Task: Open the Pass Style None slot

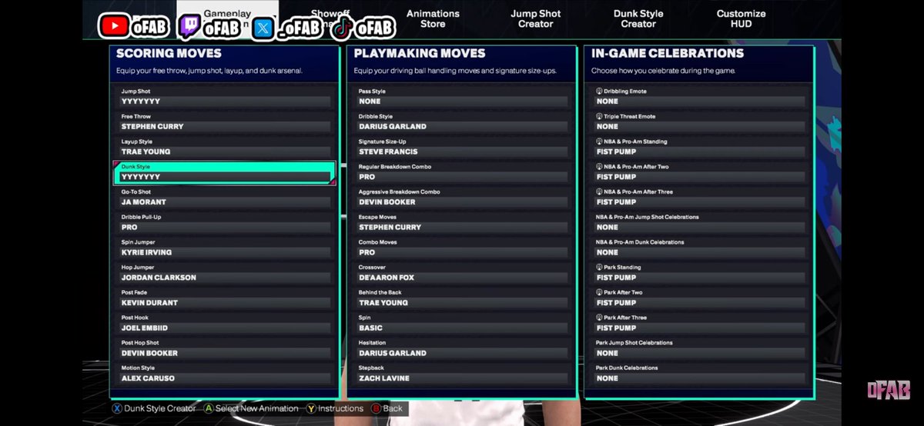Action: 462,97
